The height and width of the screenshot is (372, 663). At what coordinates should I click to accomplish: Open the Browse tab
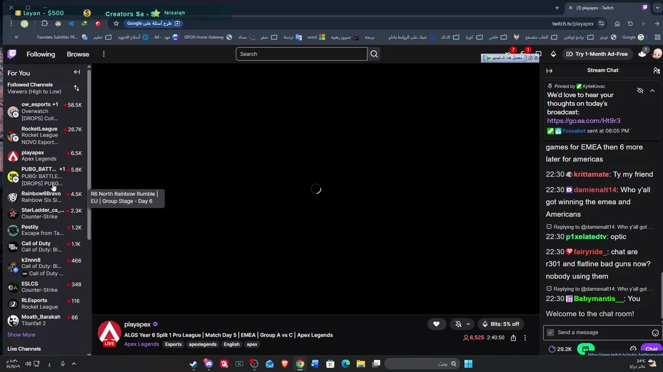tap(78, 54)
